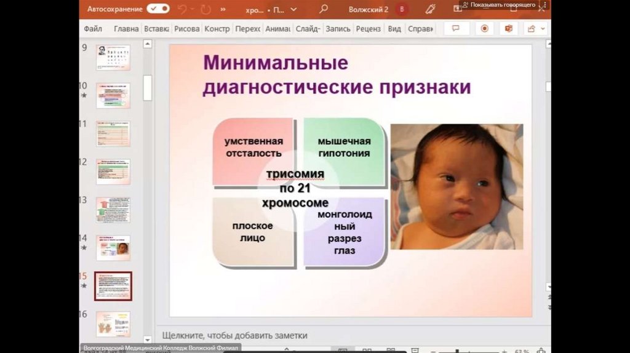
Task: Click the плоское лицо box
Action: coord(253,232)
